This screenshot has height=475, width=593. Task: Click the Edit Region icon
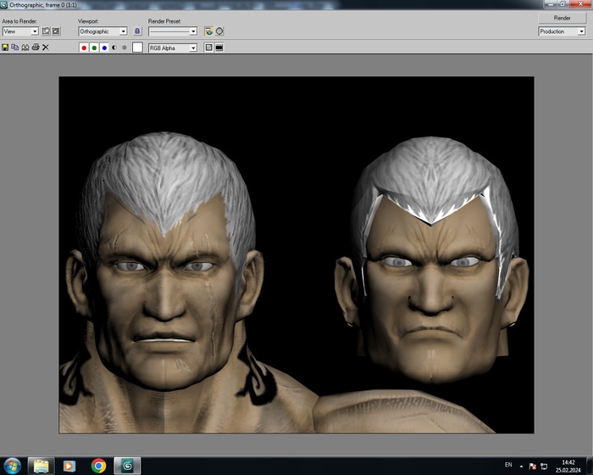[x=47, y=31]
